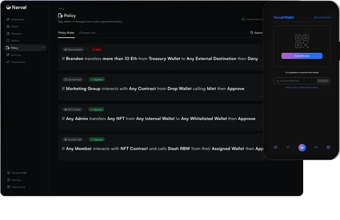The width and height of the screenshot is (340, 220).
Task: Click Contract Call tag on Any Member rule
Action: click(72, 140)
